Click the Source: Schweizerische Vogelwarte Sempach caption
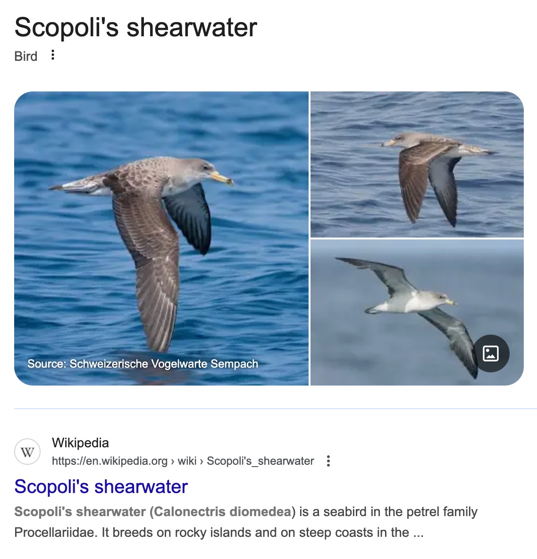The image size is (537, 559). coord(143,364)
